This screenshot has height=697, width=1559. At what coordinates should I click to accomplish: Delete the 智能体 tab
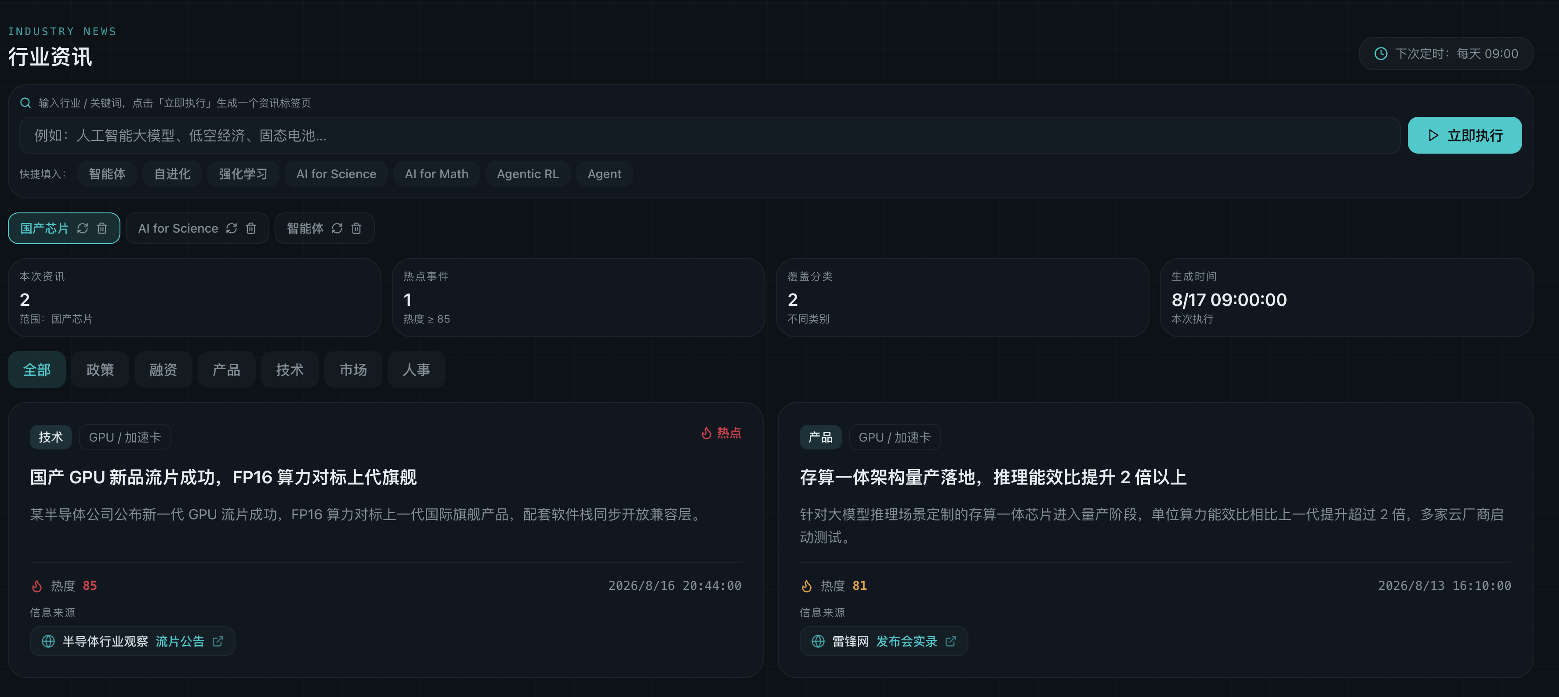pyautogui.click(x=356, y=229)
